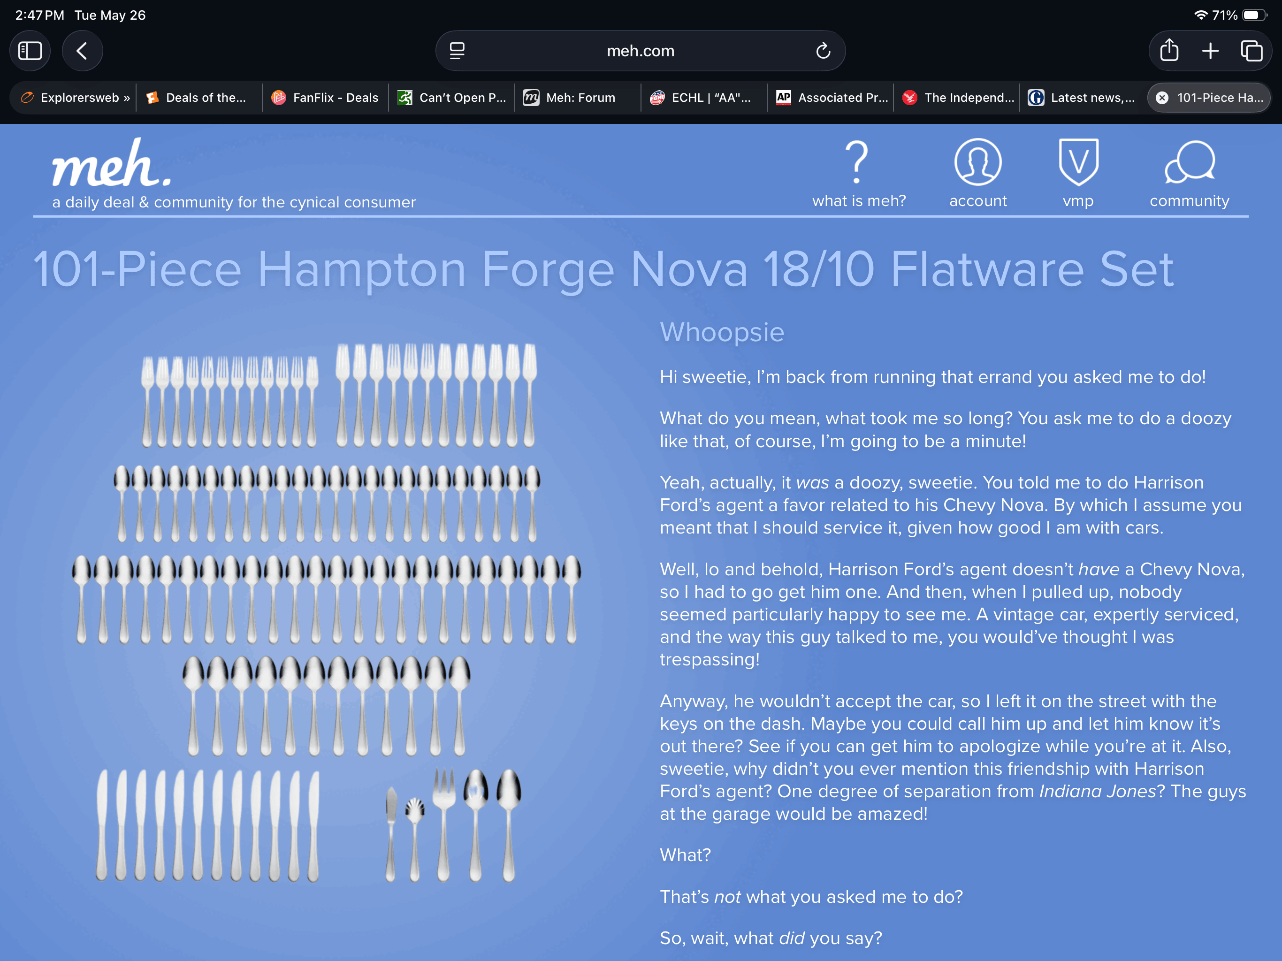The height and width of the screenshot is (961, 1282).
Task: Click the text 'So, wait, what did you say?'
Action: pyautogui.click(x=771, y=938)
